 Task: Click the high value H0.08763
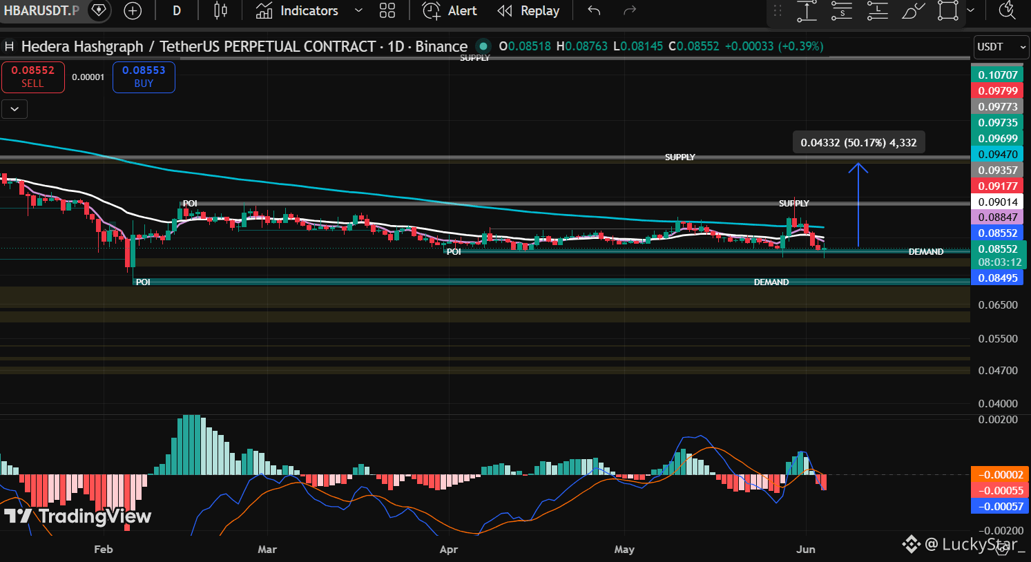pos(581,46)
